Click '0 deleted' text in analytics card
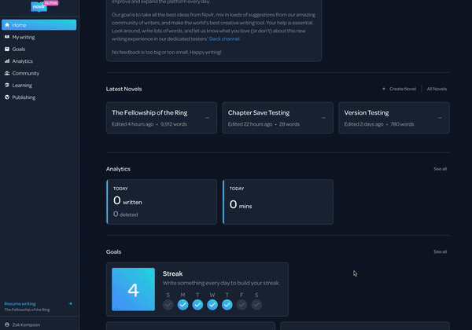Viewport: 472px width, 330px height. click(x=126, y=214)
